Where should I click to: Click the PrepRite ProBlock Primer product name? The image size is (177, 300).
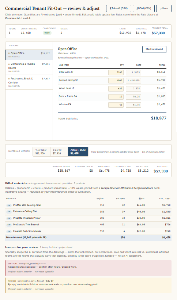27,218
